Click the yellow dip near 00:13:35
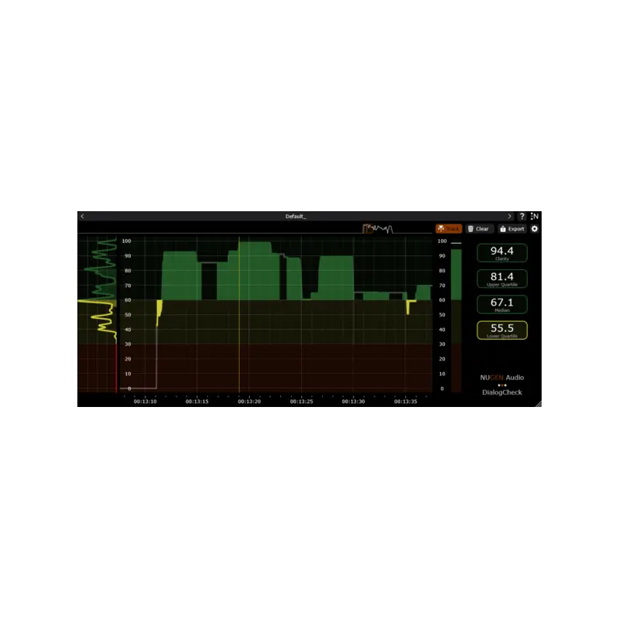 coord(409,306)
